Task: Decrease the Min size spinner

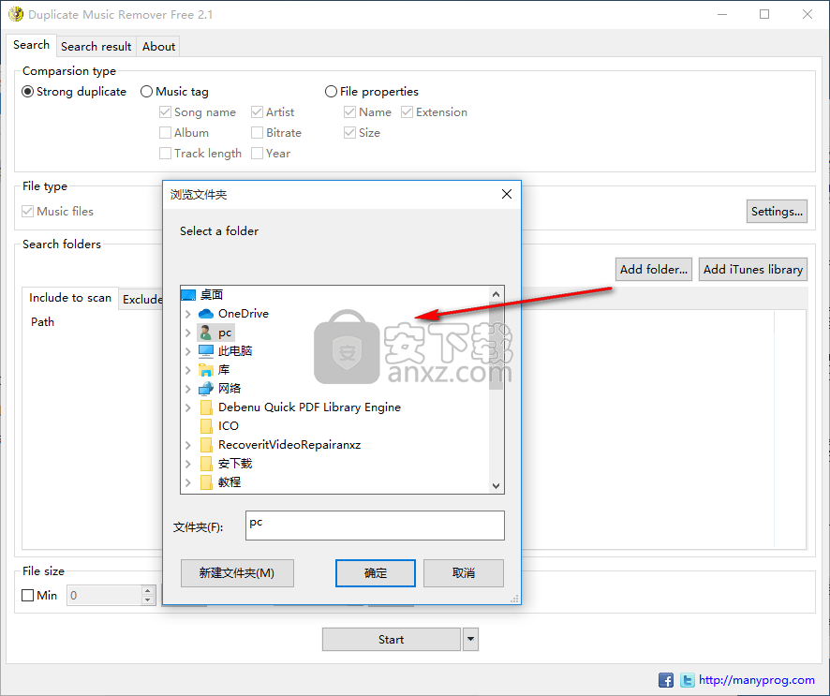Action: tap(148, 600)
